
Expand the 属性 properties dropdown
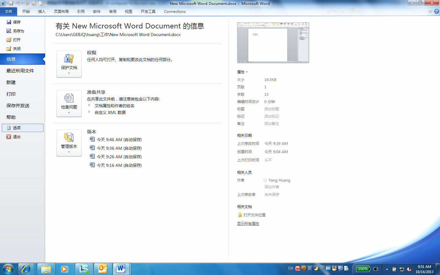(242, 72)
